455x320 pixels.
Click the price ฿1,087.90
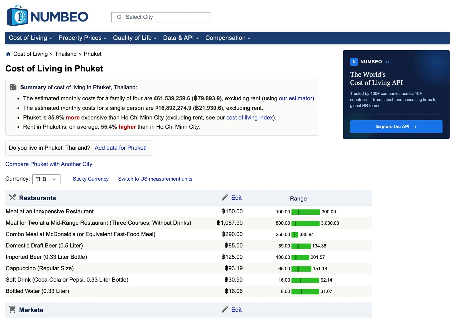click(x=230, y=223)
